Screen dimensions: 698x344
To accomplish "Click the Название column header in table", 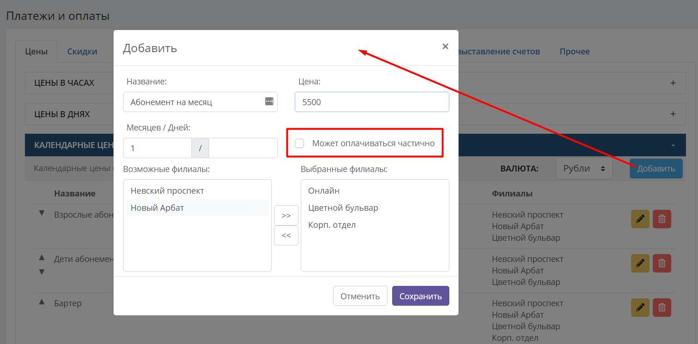I will (75, 193).
